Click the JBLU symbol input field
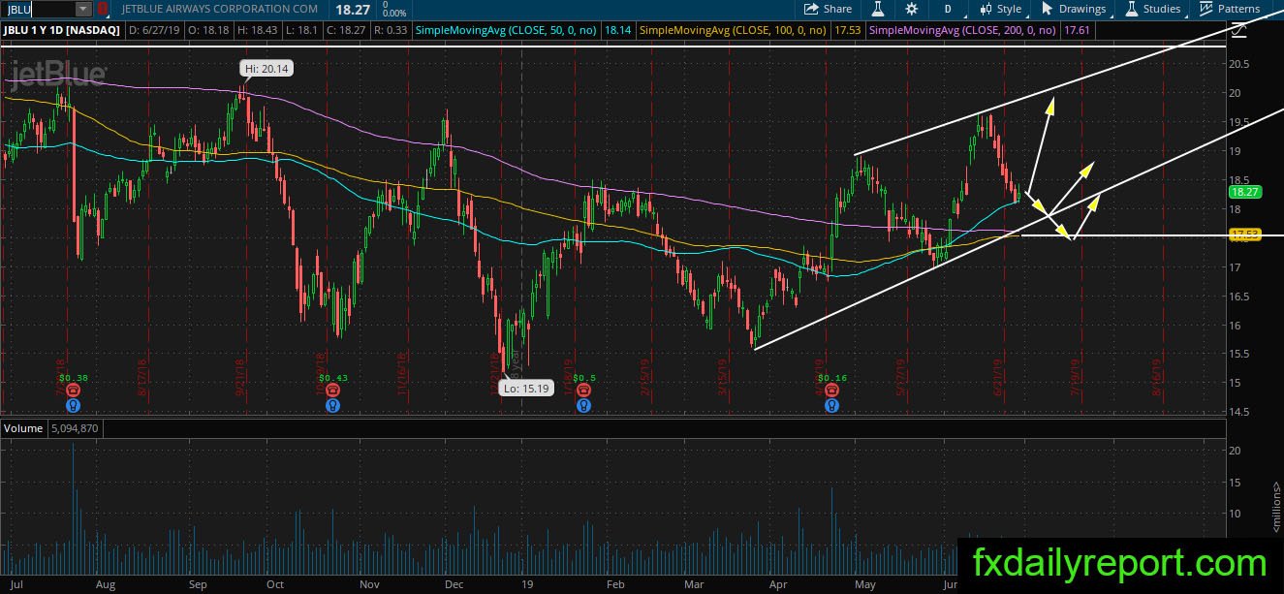 [38, 9]
